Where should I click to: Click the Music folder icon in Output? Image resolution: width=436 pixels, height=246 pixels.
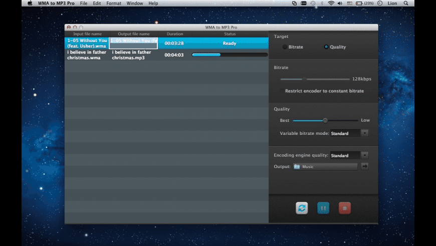[297, 167]
